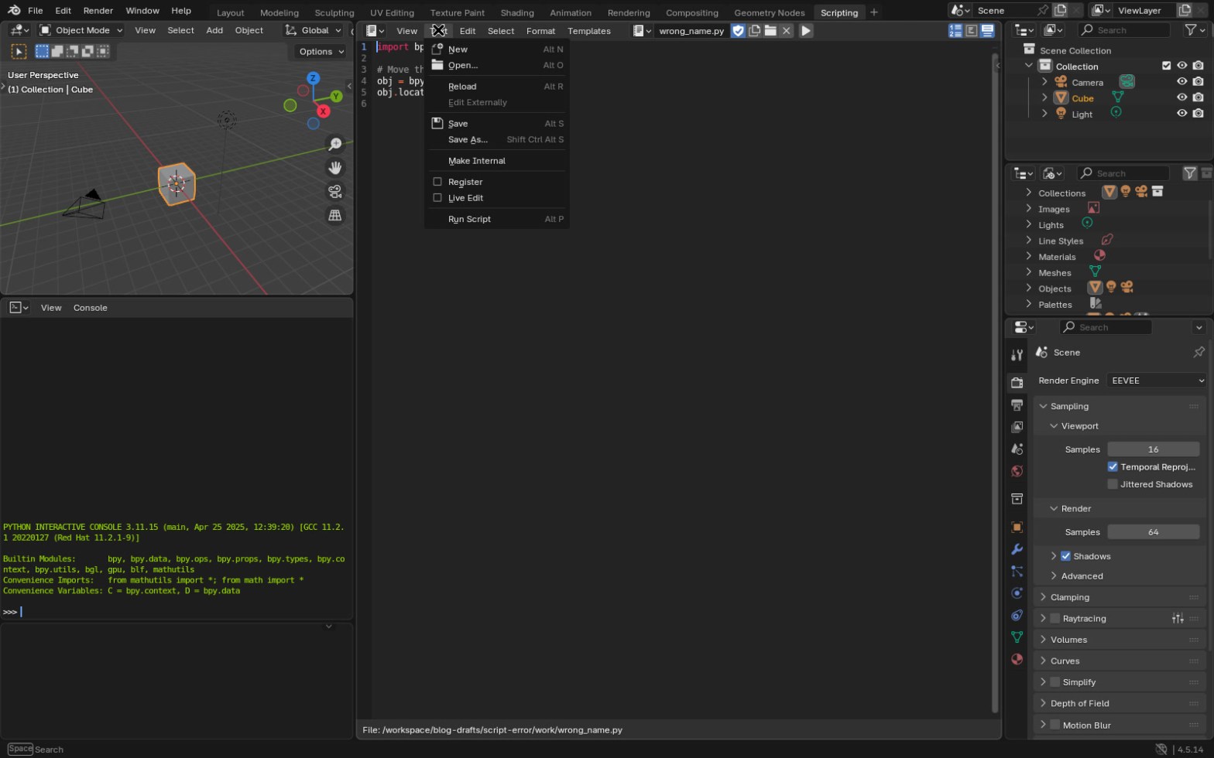Click the zoom magnifier in the 3D viewport

335,144
